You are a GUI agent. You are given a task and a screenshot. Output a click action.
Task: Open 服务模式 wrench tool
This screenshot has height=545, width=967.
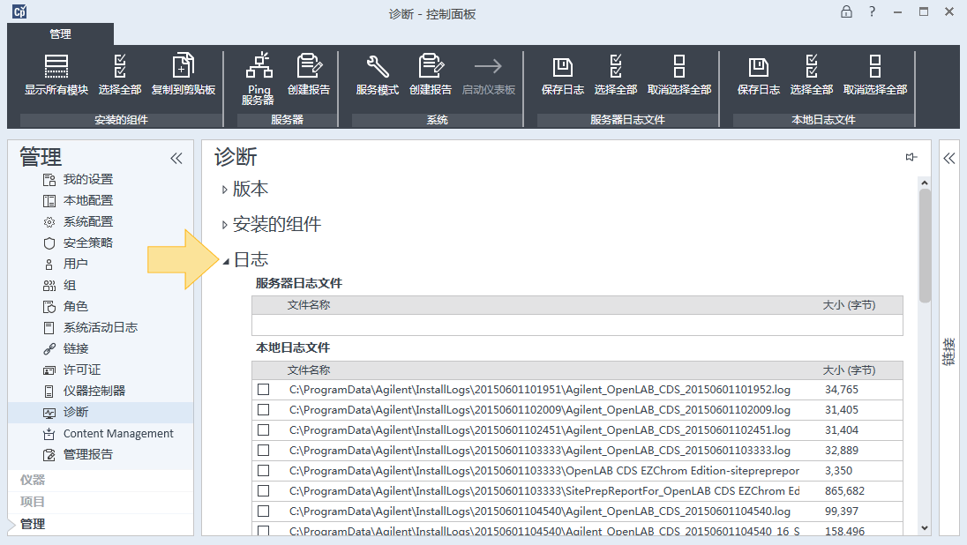pyautogui.click(x=378, y=74)
